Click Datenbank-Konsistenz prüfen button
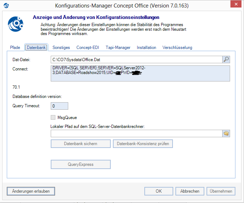244x203 pixels. tap(143, 144)
